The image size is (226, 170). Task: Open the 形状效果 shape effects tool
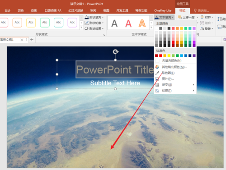coord(94,28)
